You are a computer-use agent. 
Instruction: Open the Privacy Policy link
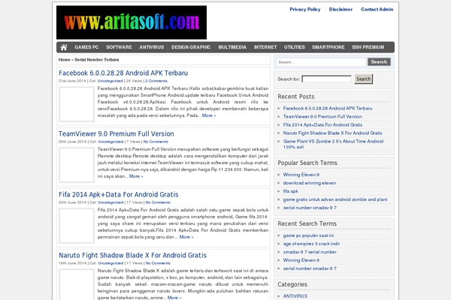point(305,9)
